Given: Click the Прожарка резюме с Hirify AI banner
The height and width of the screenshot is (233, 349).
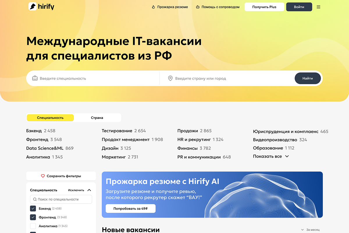Looking at the screenshot, I should tap(212, 195).
